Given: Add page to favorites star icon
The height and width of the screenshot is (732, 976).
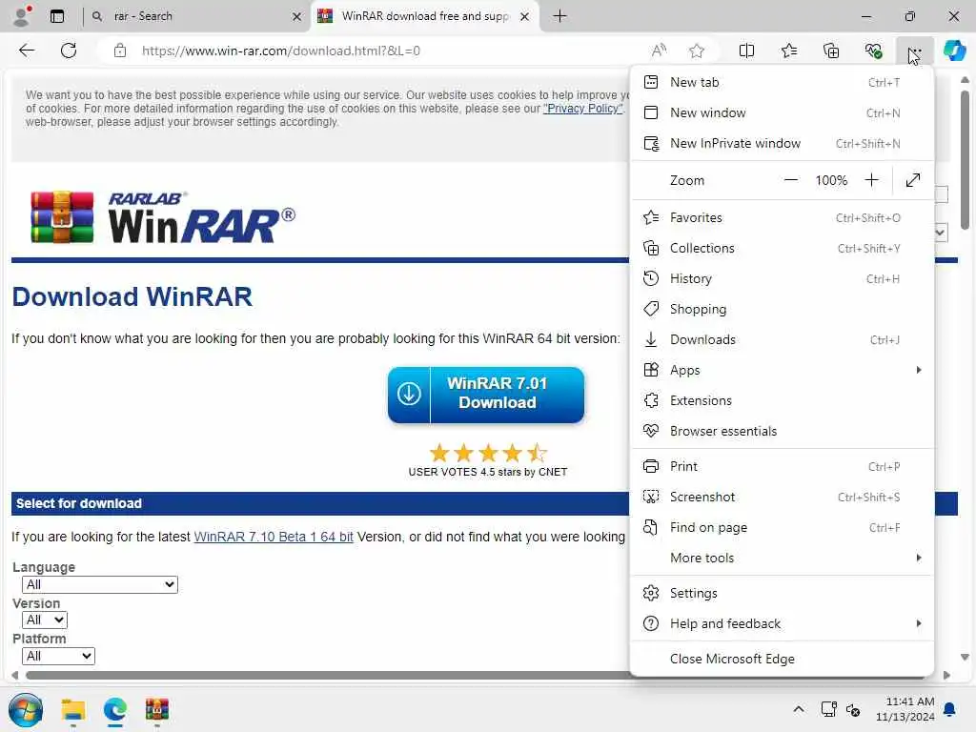Looking at the screenshot, I should point(697,51).
